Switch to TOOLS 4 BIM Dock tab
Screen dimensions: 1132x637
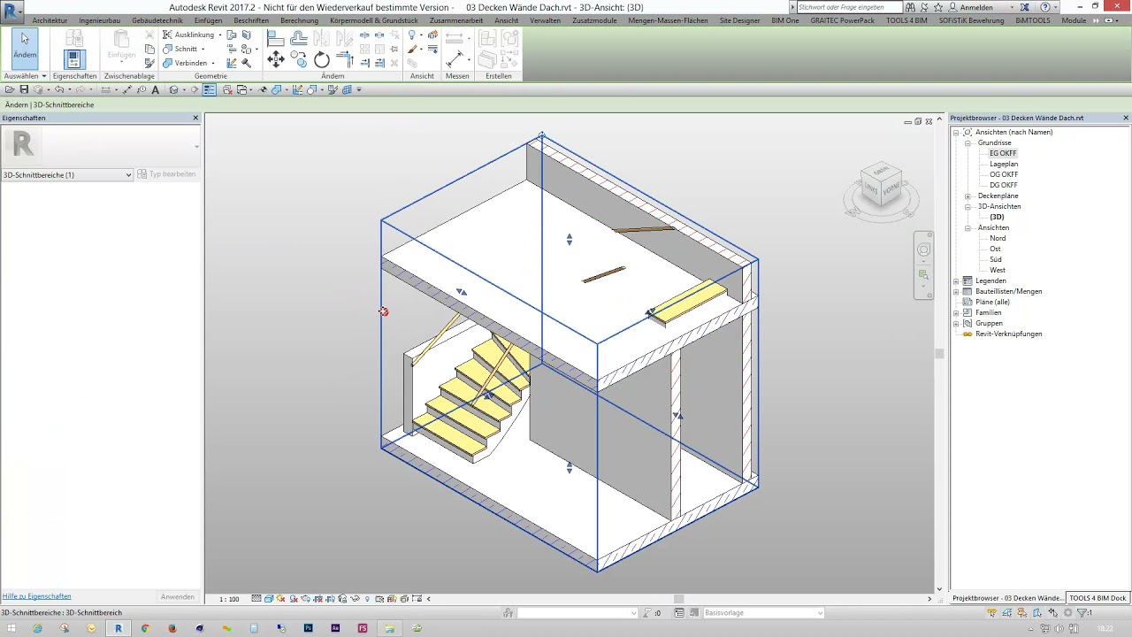coord(1098,598)
